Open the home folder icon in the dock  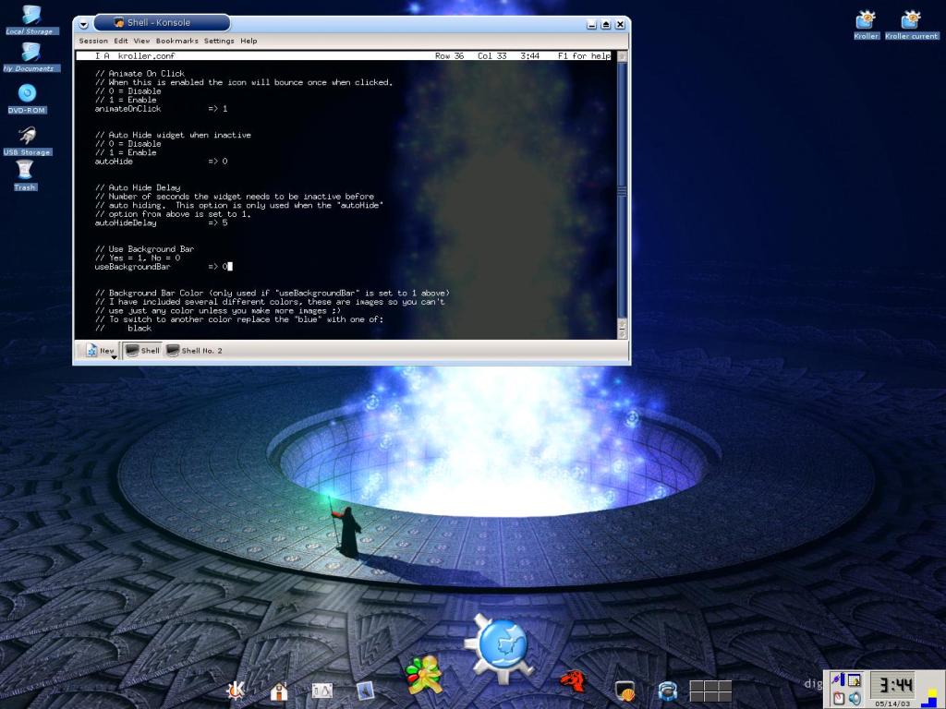[279, 690]
